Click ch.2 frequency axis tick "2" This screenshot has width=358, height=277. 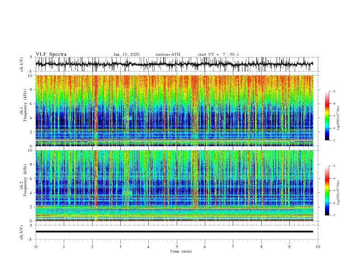click(31, 207)
